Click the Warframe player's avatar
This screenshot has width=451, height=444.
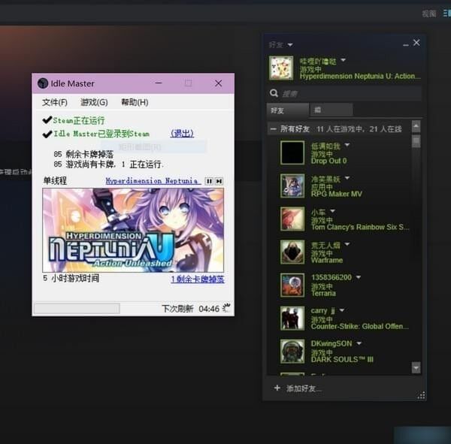click(292, 252)
